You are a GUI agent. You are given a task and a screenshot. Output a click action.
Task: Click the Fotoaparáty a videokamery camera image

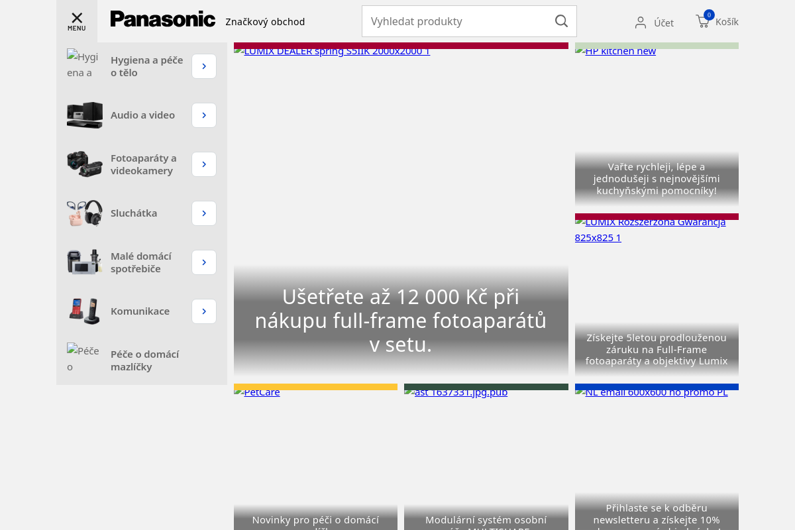tap(85, 164)
